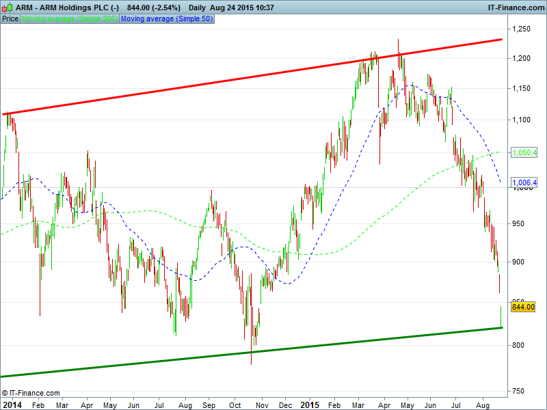Select Moving average (Simple 200) legend label

tap(70, 18)
